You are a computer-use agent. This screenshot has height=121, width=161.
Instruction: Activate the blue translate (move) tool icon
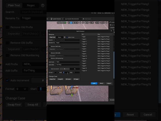[71, 23]
